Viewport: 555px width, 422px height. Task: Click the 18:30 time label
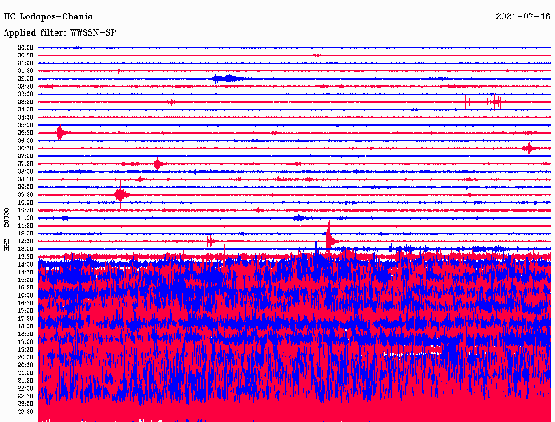(x=25, y=334)
